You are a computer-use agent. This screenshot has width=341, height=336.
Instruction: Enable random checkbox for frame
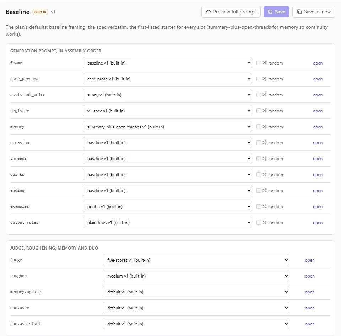click(x=259, y=63)
